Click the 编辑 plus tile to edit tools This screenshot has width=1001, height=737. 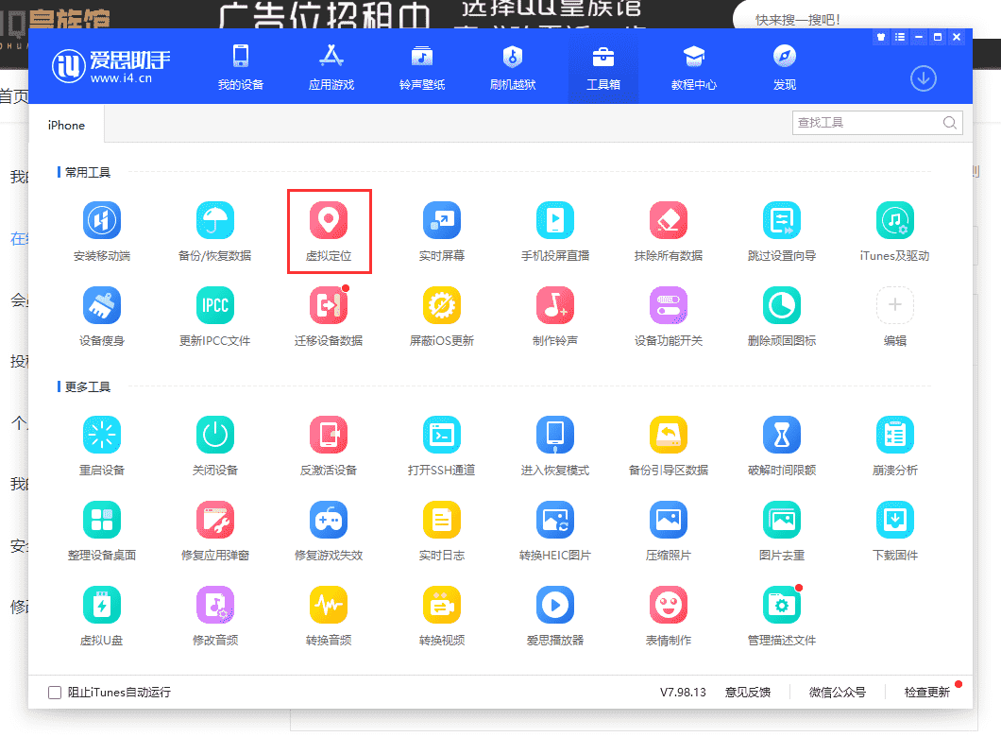[895, 305]
